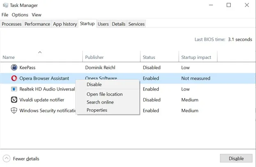Select the Realtek HD Audio Universal entry

[x=47, y=89]
